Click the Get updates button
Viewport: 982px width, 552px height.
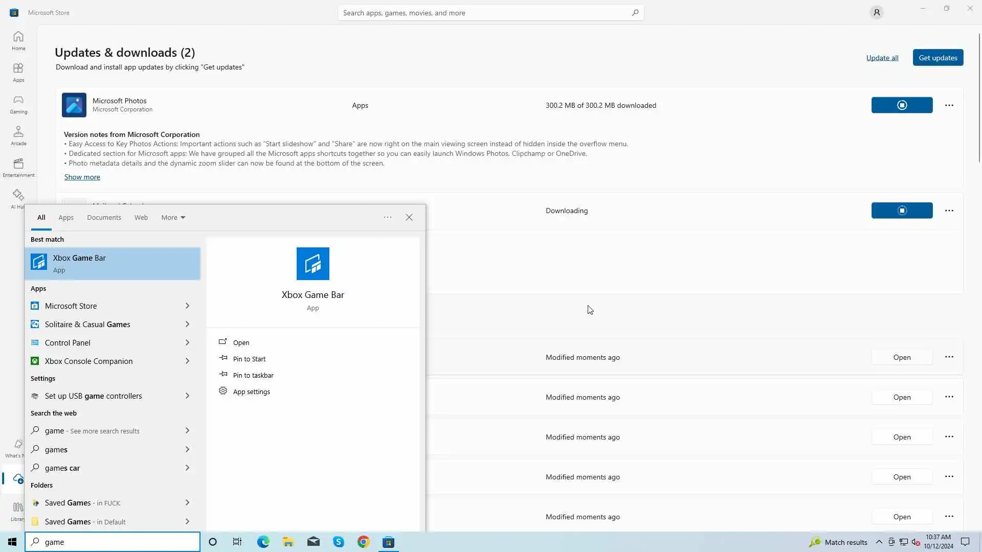click(x=938, y=58)
